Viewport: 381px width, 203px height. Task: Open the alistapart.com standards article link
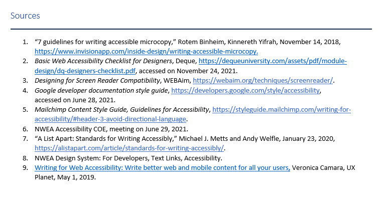click(x=130, y=148)
